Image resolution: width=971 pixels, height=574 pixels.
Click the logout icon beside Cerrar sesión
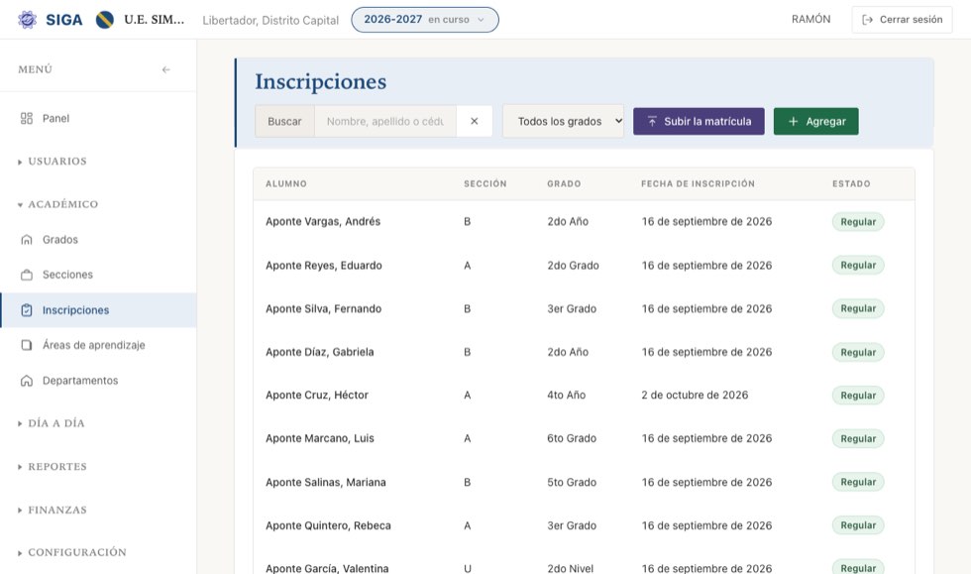(868, 20)
